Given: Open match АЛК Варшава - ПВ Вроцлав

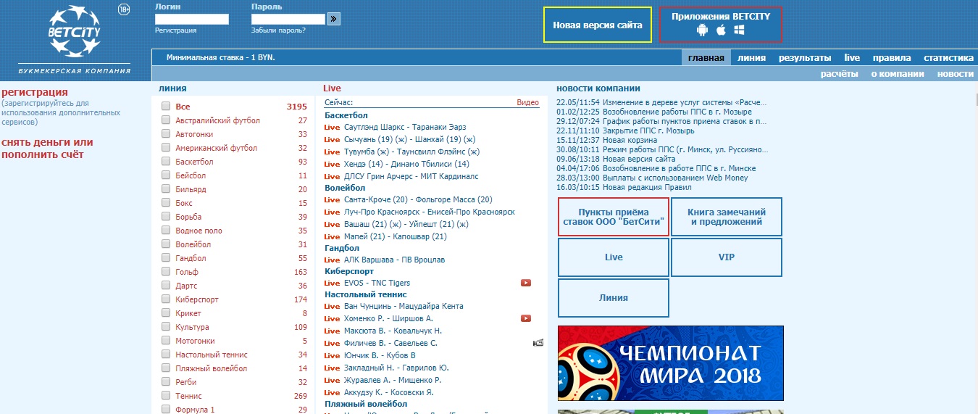Looking at the screenshot, I should (395, 260).
